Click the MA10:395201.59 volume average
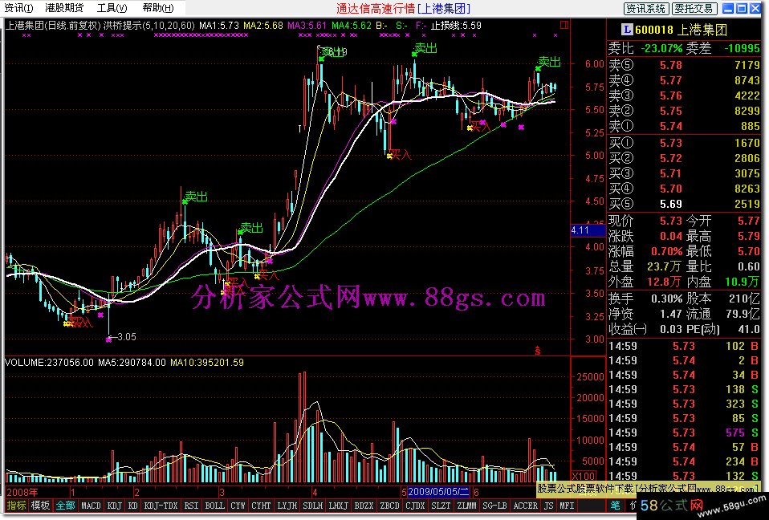The height and width of the screenshot is (520, 769). tap(207, 363)
